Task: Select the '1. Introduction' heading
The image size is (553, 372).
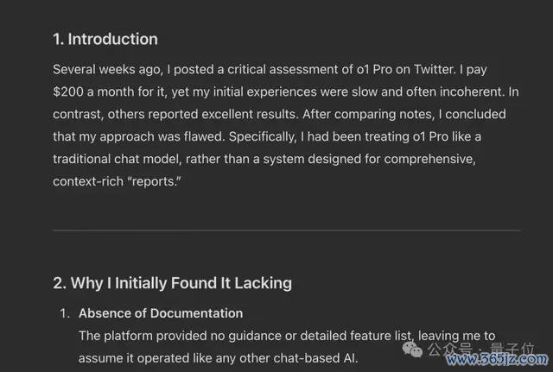Action: point(105,39)
